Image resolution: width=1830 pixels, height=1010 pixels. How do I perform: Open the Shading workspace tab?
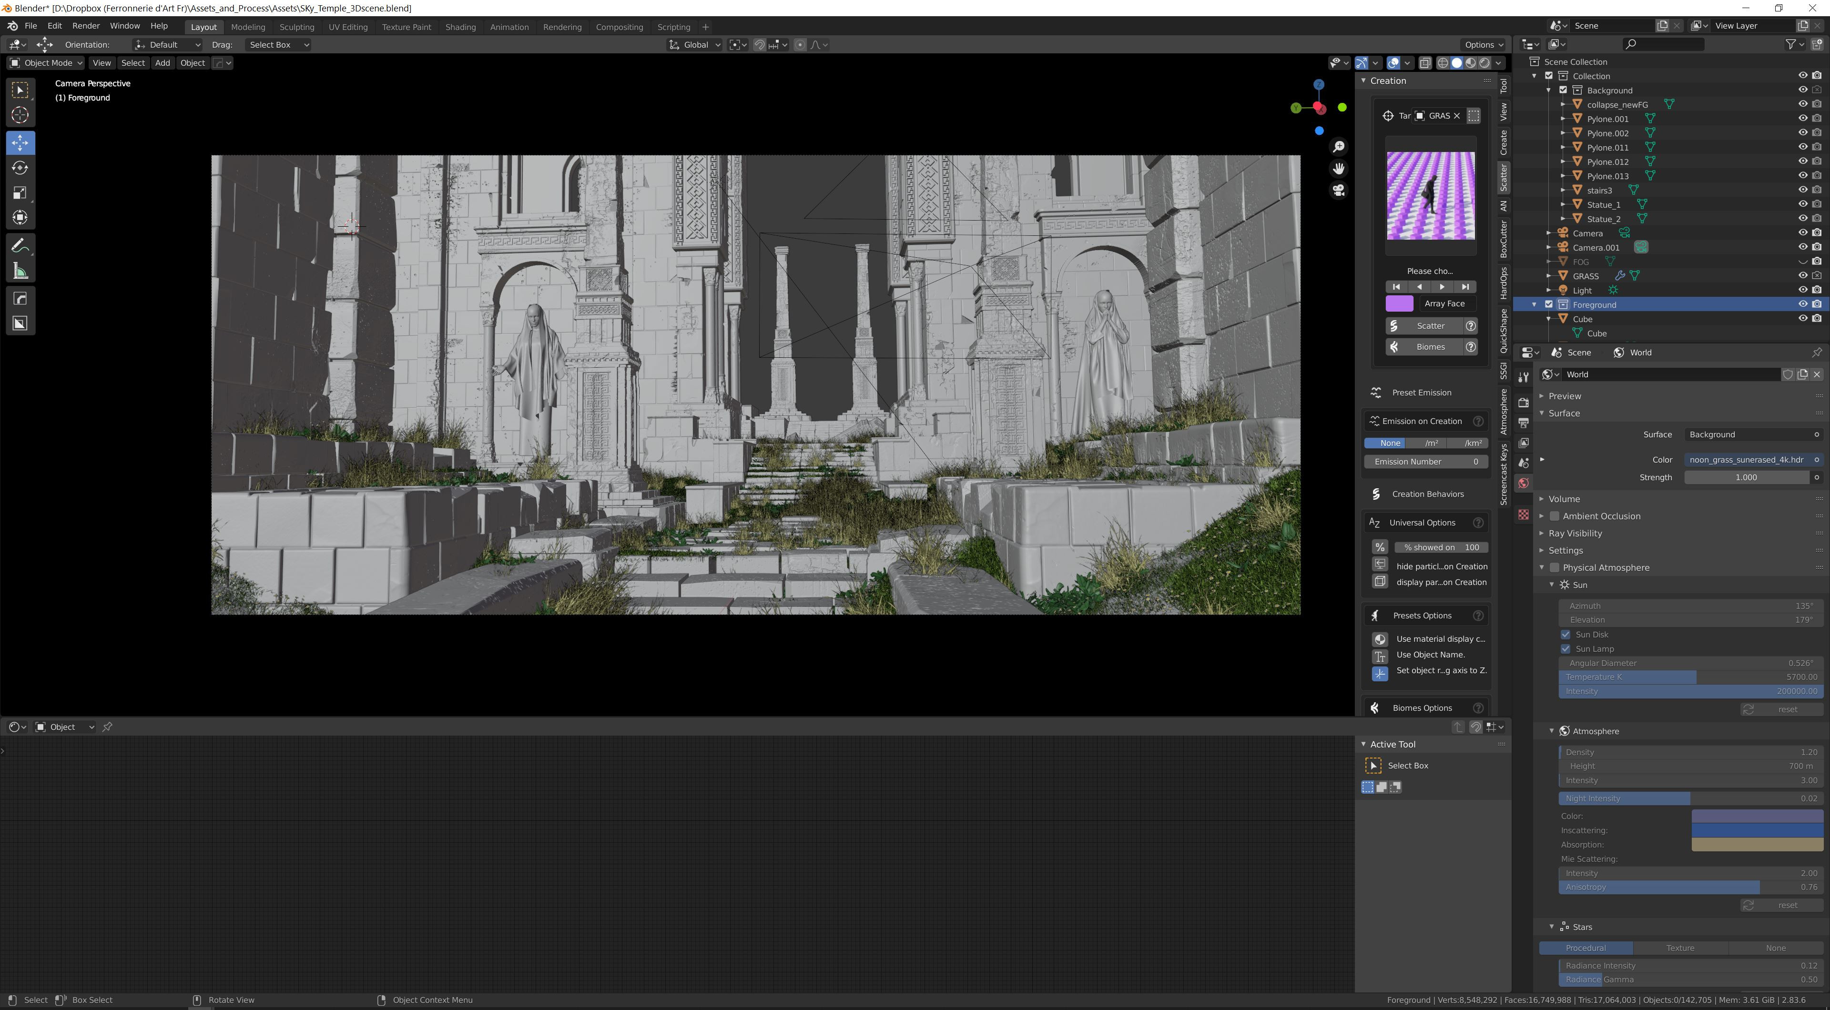(459, 27)
